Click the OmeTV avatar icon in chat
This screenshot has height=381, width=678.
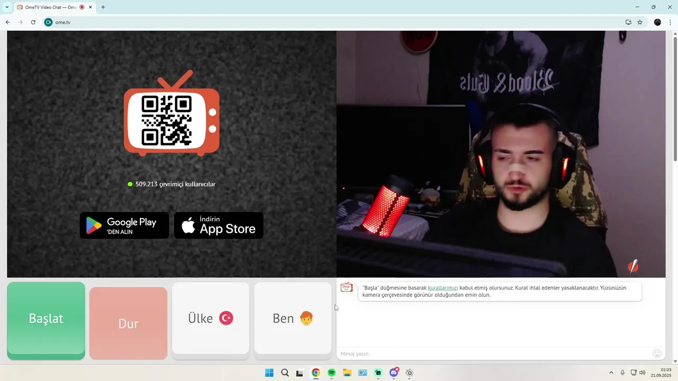pos(346,287)
